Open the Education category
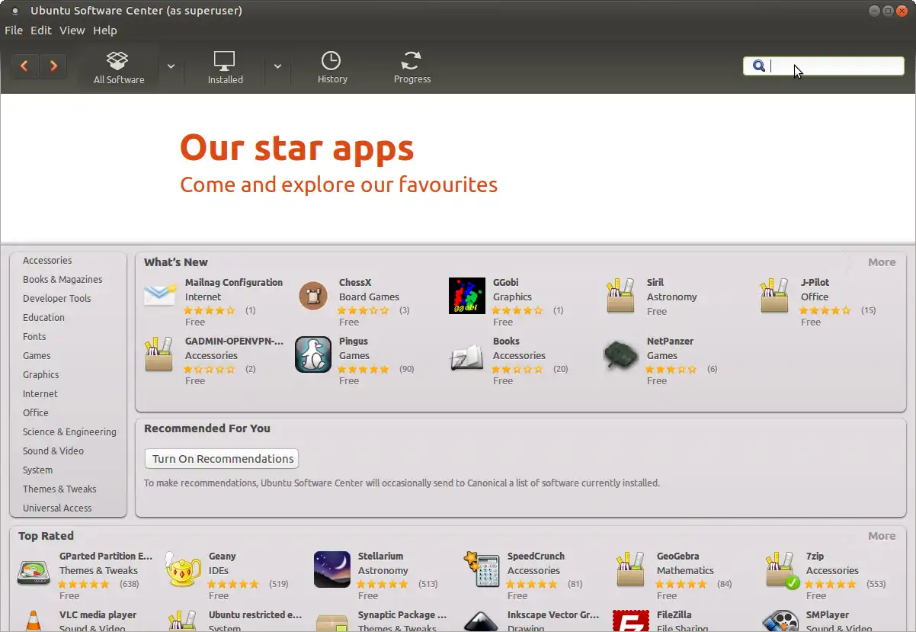The height and width of the screenshot is (632, 916). tap(44, 318)
